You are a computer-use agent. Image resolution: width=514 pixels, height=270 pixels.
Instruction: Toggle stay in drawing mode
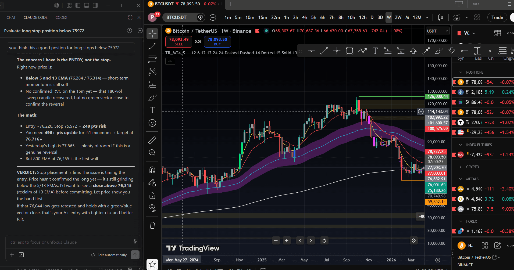click(152, 183)
